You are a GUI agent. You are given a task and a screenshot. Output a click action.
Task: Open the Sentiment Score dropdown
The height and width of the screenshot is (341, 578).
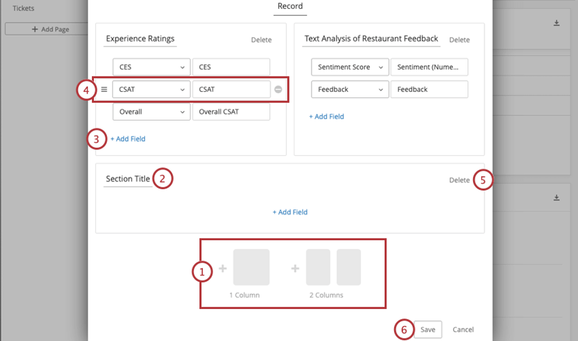pos(350,67)
